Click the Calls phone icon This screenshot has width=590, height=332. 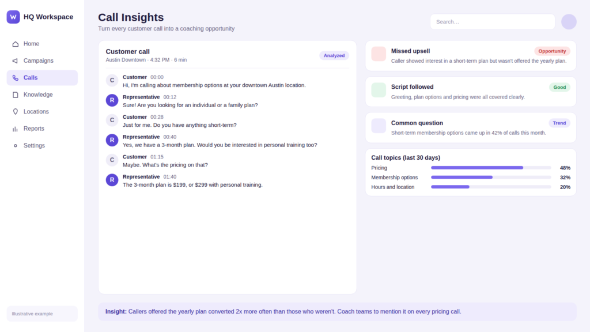click(x=15, y=78)
